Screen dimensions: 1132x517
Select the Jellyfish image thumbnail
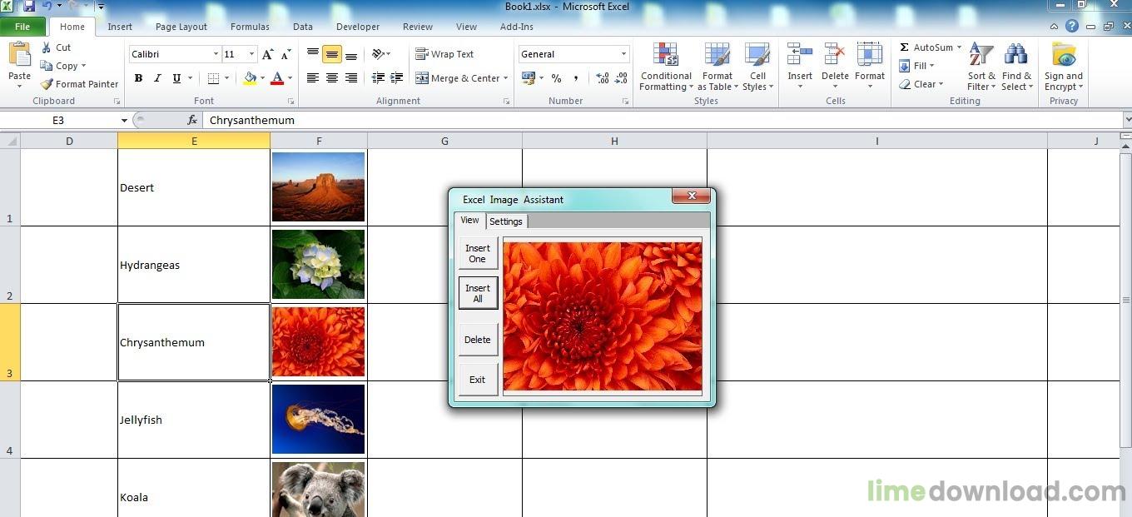click(319, 419)
